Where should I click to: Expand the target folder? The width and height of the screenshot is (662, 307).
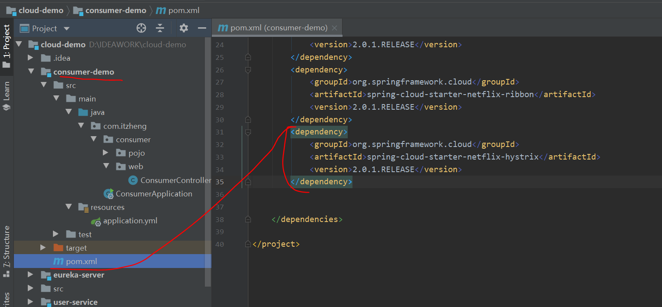[43, 248]
